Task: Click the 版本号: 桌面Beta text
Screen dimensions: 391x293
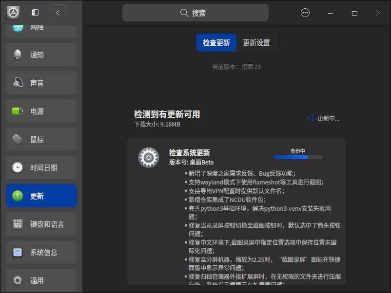Action: pos(191,162)
